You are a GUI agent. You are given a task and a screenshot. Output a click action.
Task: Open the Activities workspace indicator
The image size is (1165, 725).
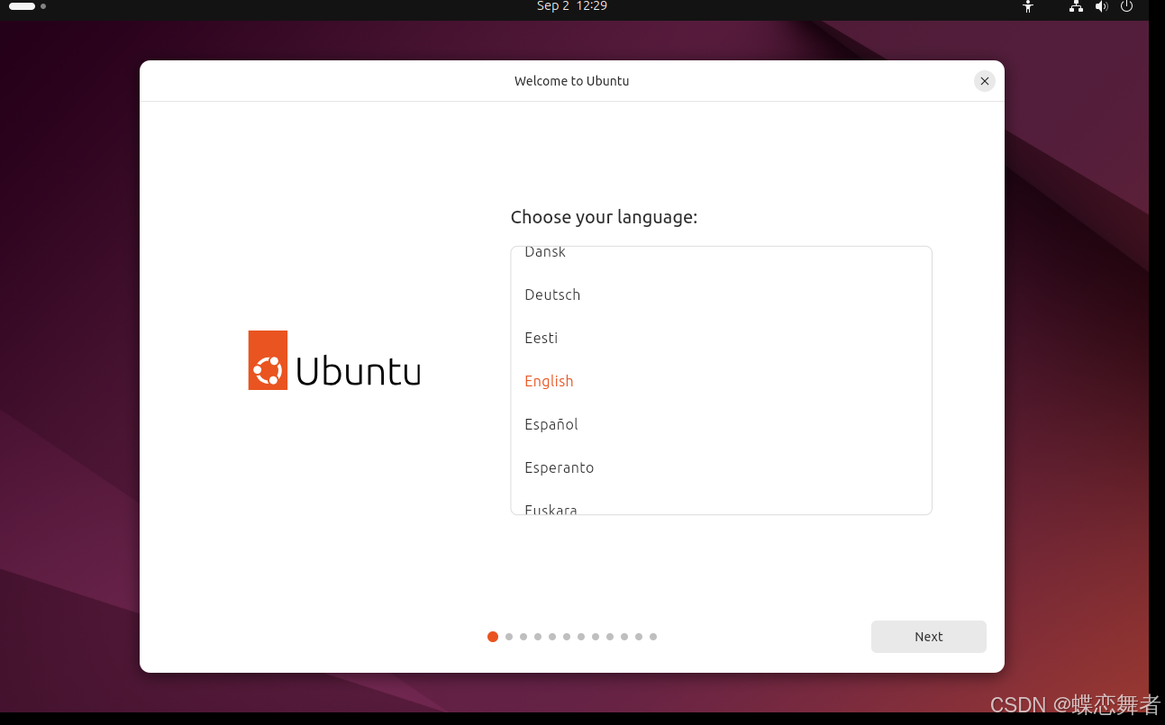tap(27, 6)
